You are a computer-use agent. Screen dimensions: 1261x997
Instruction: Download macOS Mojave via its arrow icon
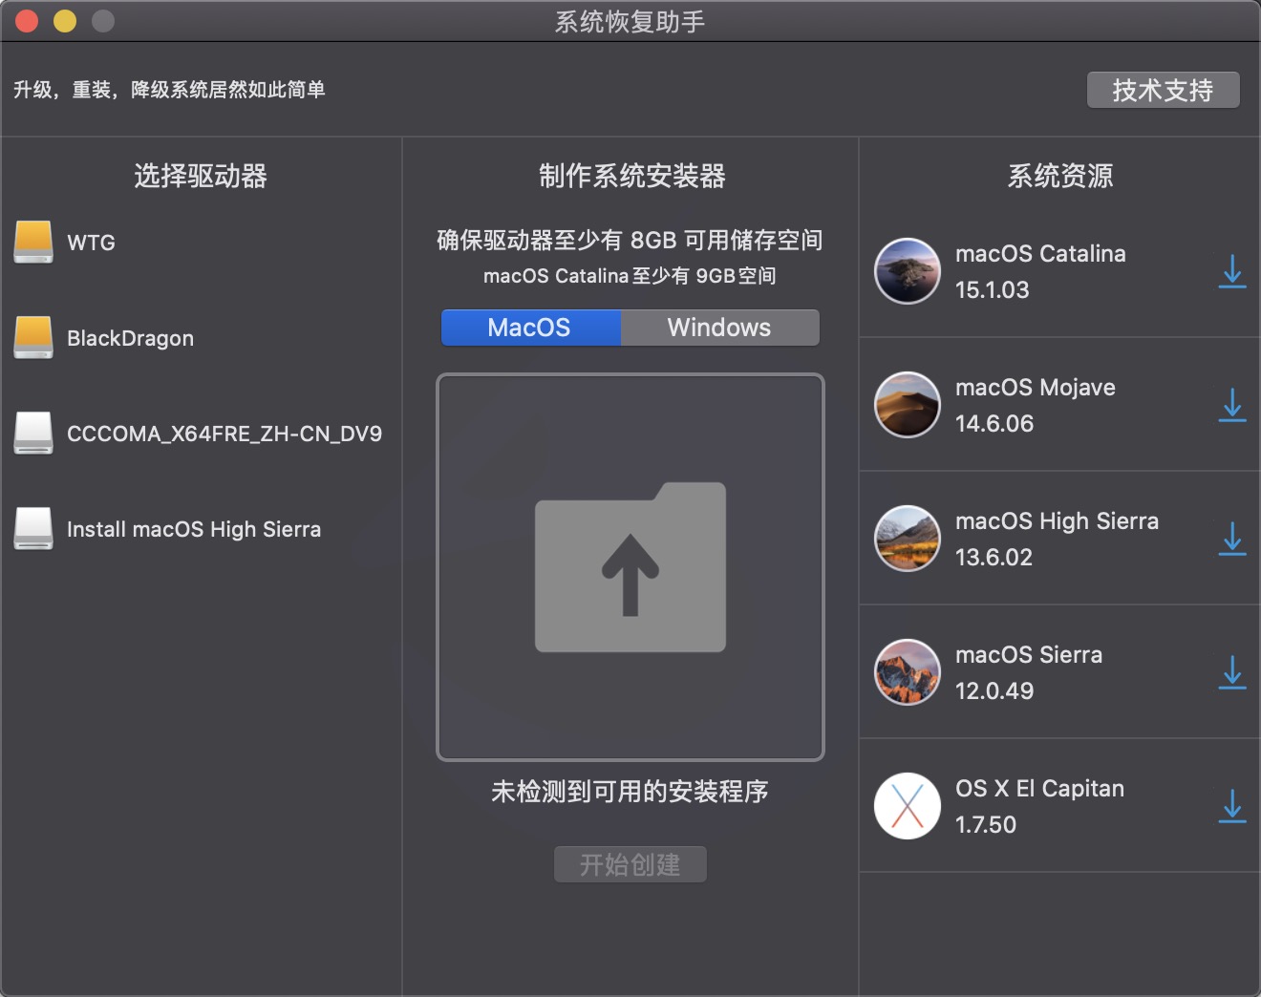(1232, 405)
